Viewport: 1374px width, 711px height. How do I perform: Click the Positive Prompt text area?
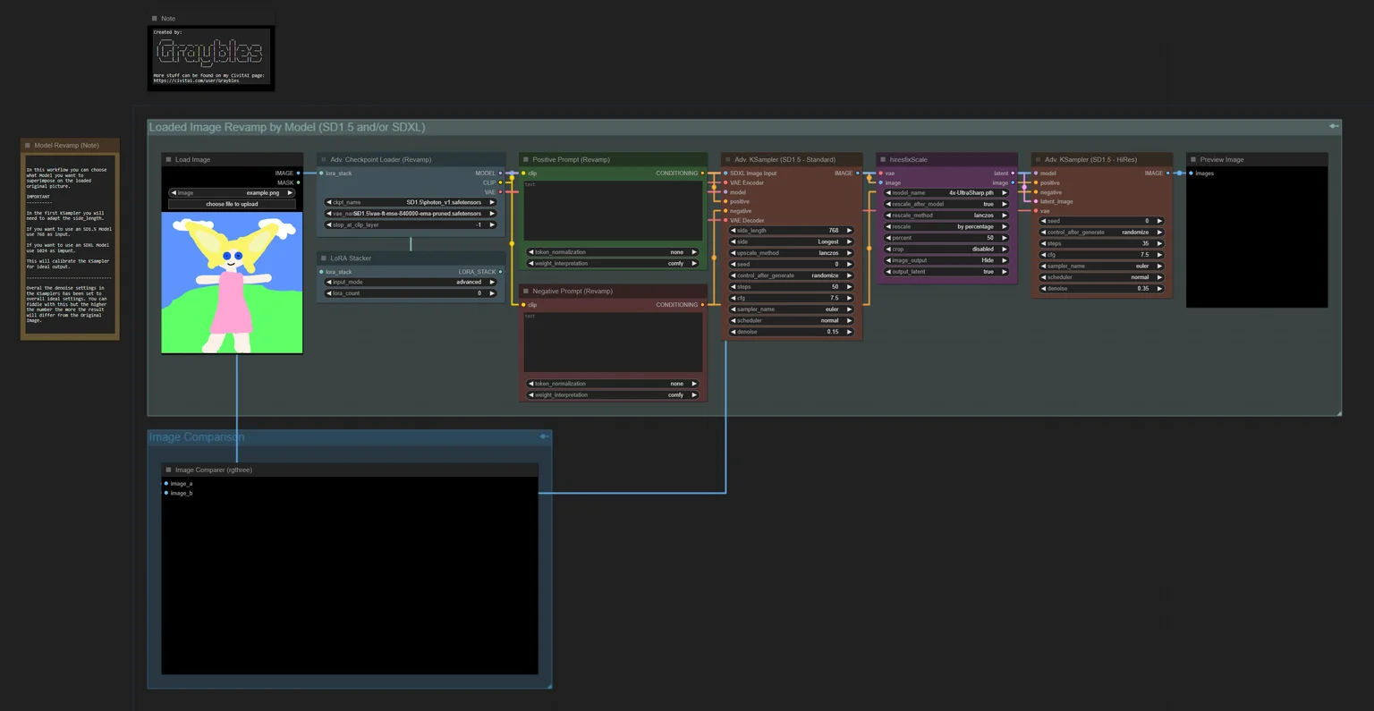coord(613,211)
